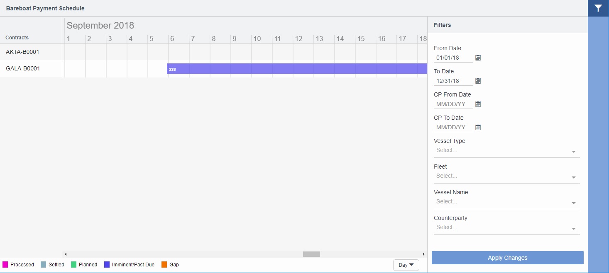Click the Processed legend marker
This screenshot has height=273, width=609.
(5, 264)
